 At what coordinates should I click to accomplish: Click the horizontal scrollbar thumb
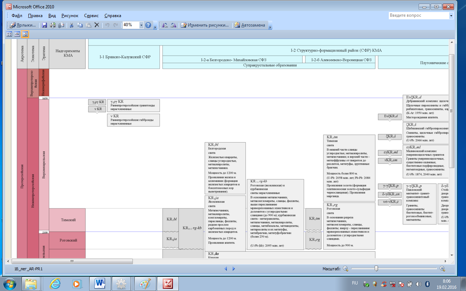click(72, 261)
